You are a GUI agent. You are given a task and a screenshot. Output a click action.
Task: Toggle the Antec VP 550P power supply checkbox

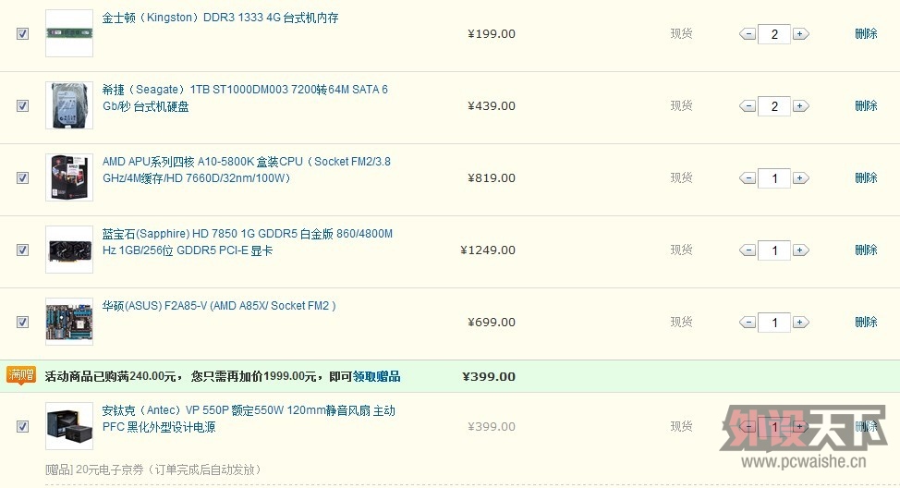point(22,427)
